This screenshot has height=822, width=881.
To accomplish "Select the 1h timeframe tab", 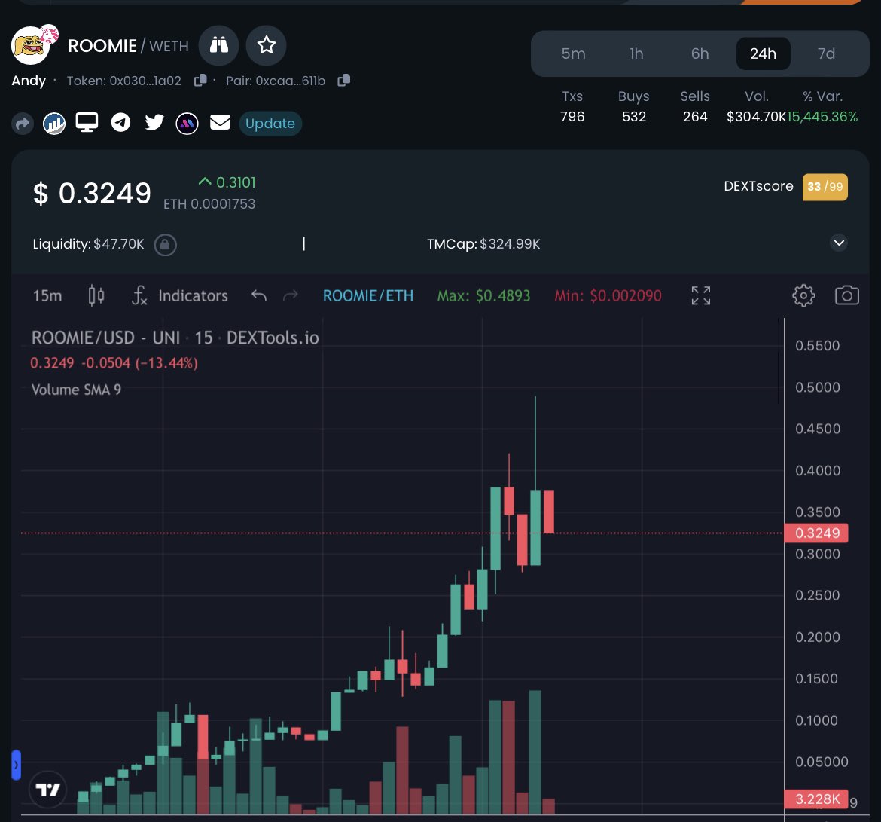I will click(x=636, y=53).
